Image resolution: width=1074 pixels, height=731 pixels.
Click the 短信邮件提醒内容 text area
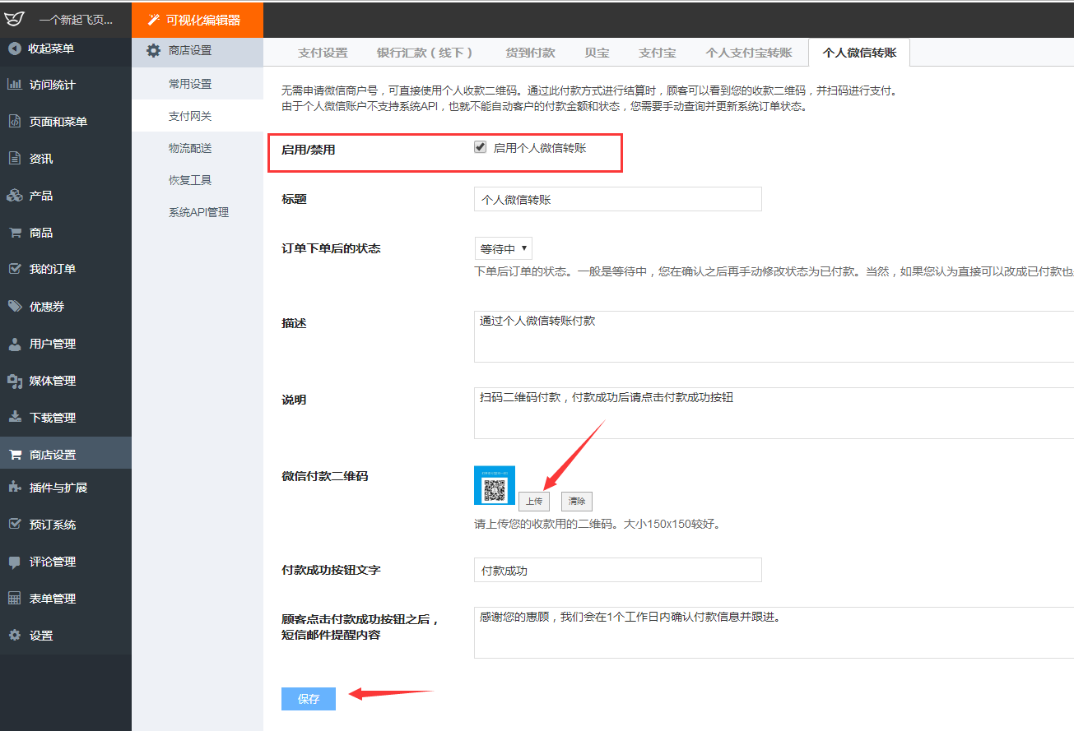click(x=774, y=632)
